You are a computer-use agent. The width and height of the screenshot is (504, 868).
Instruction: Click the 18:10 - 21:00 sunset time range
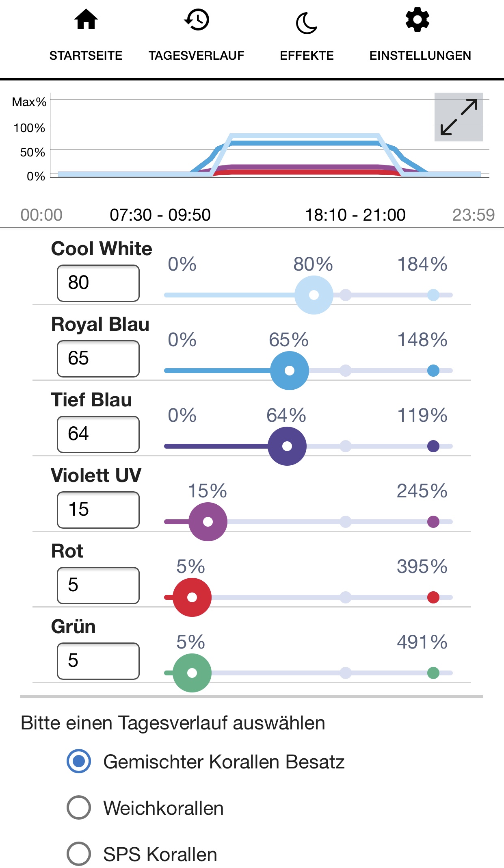click(355, 215)
